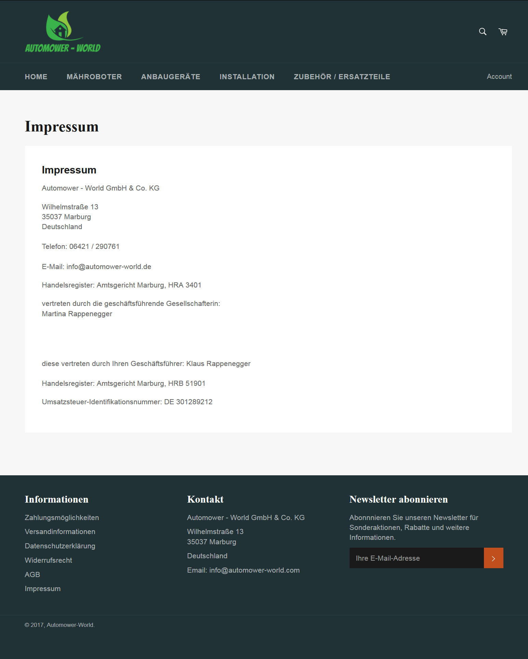Screen dimensions: 528x659
Task: Click the large Impressum page title
Action: point(62,127)
